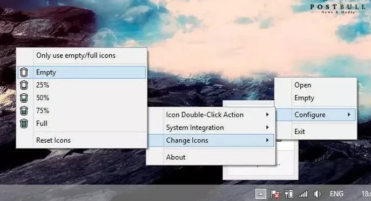
Task: Select Open from the tray menu
Action: click(302, 85)
